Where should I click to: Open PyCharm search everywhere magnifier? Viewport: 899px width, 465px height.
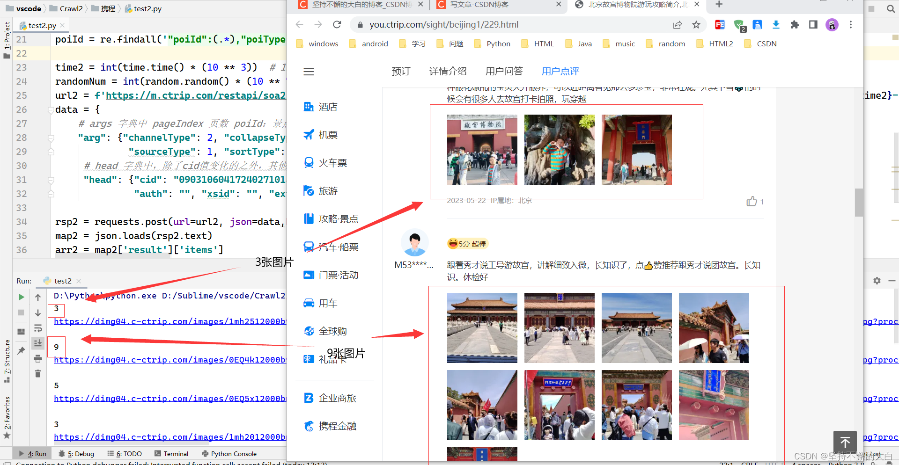click(891, 8)
